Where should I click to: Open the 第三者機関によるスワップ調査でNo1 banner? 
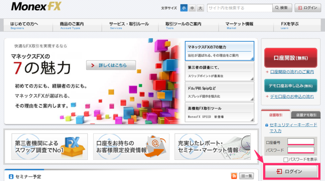50,147
